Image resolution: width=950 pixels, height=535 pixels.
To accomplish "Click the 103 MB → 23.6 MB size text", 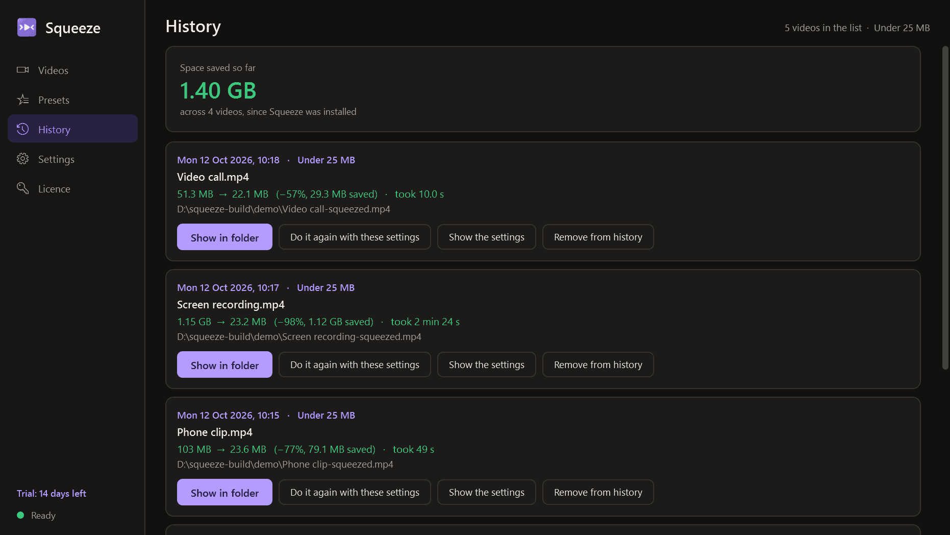I will (221, 449).
